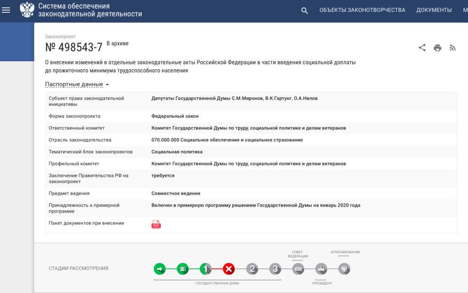Click the publication stage emblem icon
The height and width of the screenshot is (293, 468).
click(x=344, y=269)
